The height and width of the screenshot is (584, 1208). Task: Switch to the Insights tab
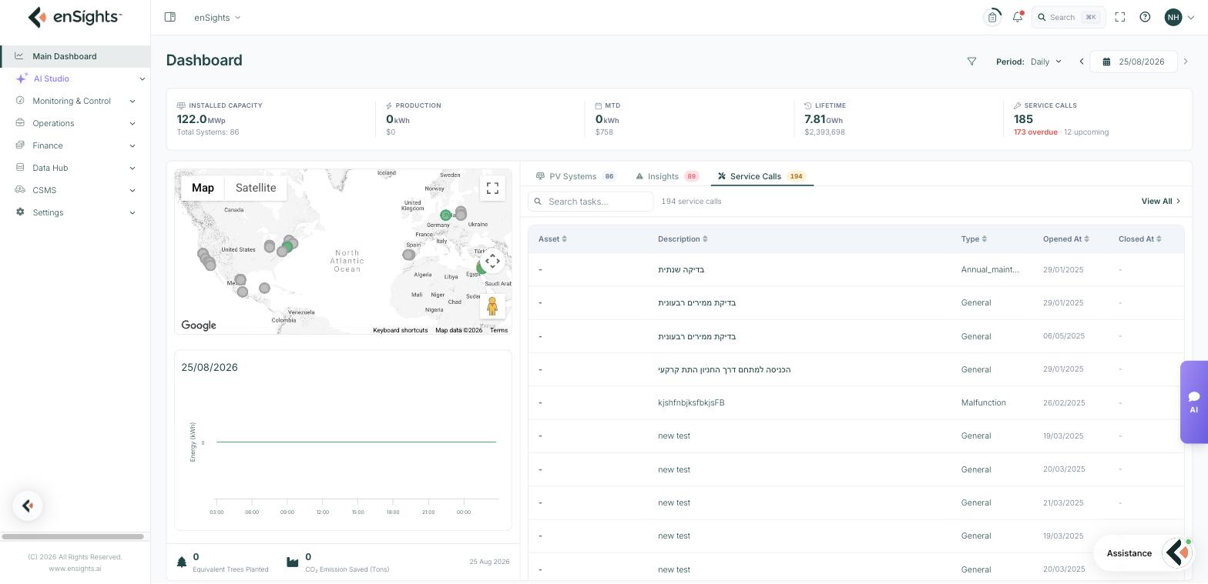point(667,176)
